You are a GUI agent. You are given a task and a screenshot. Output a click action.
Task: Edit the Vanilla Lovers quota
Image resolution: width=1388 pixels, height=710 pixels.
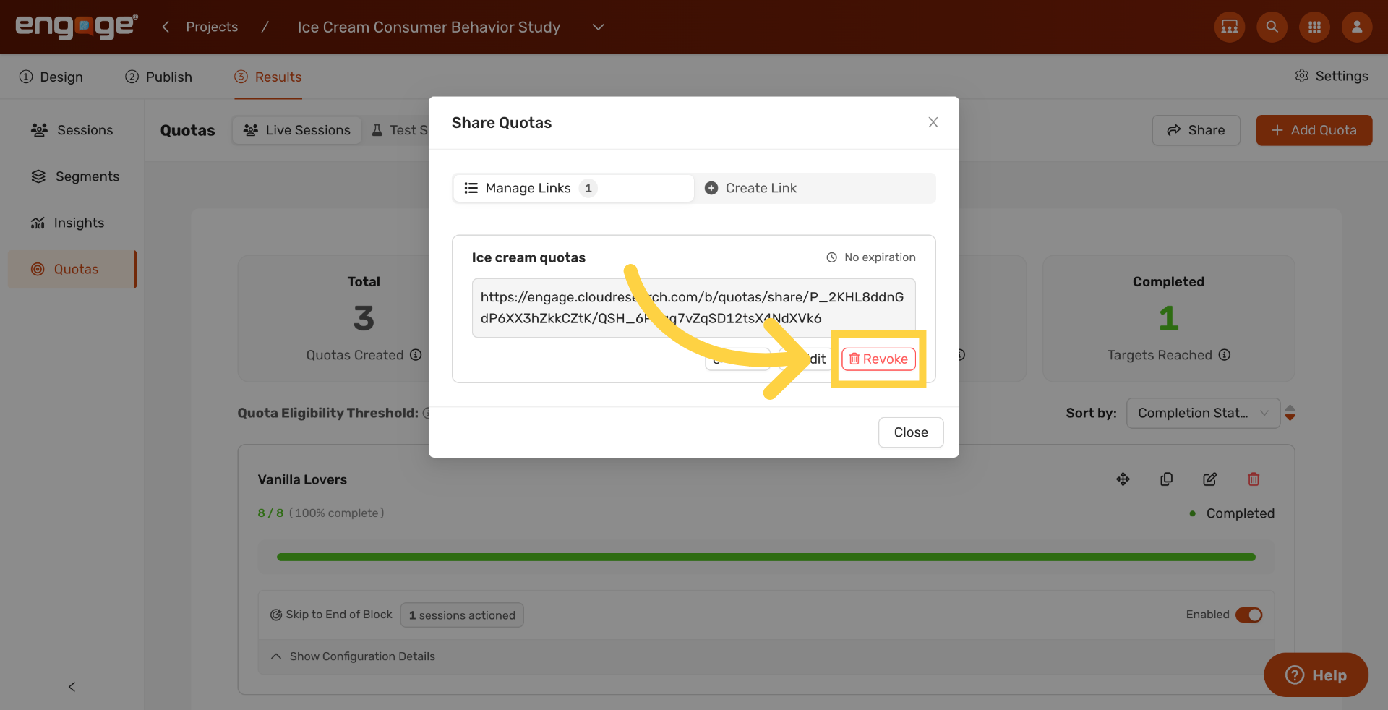point(1210,479)
